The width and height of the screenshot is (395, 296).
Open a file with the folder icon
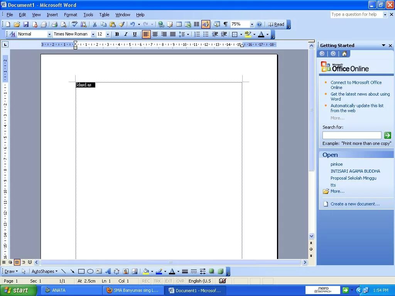17,24
